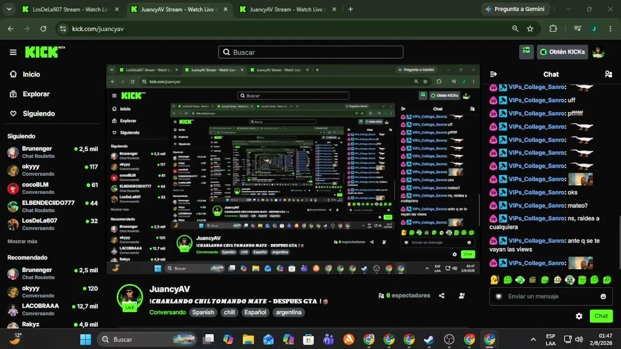Open the user profile avatar in Kick header
Image resolution: width=621 pixels, height=349 pixels.
pyautogui.click(x=598, y=52)
